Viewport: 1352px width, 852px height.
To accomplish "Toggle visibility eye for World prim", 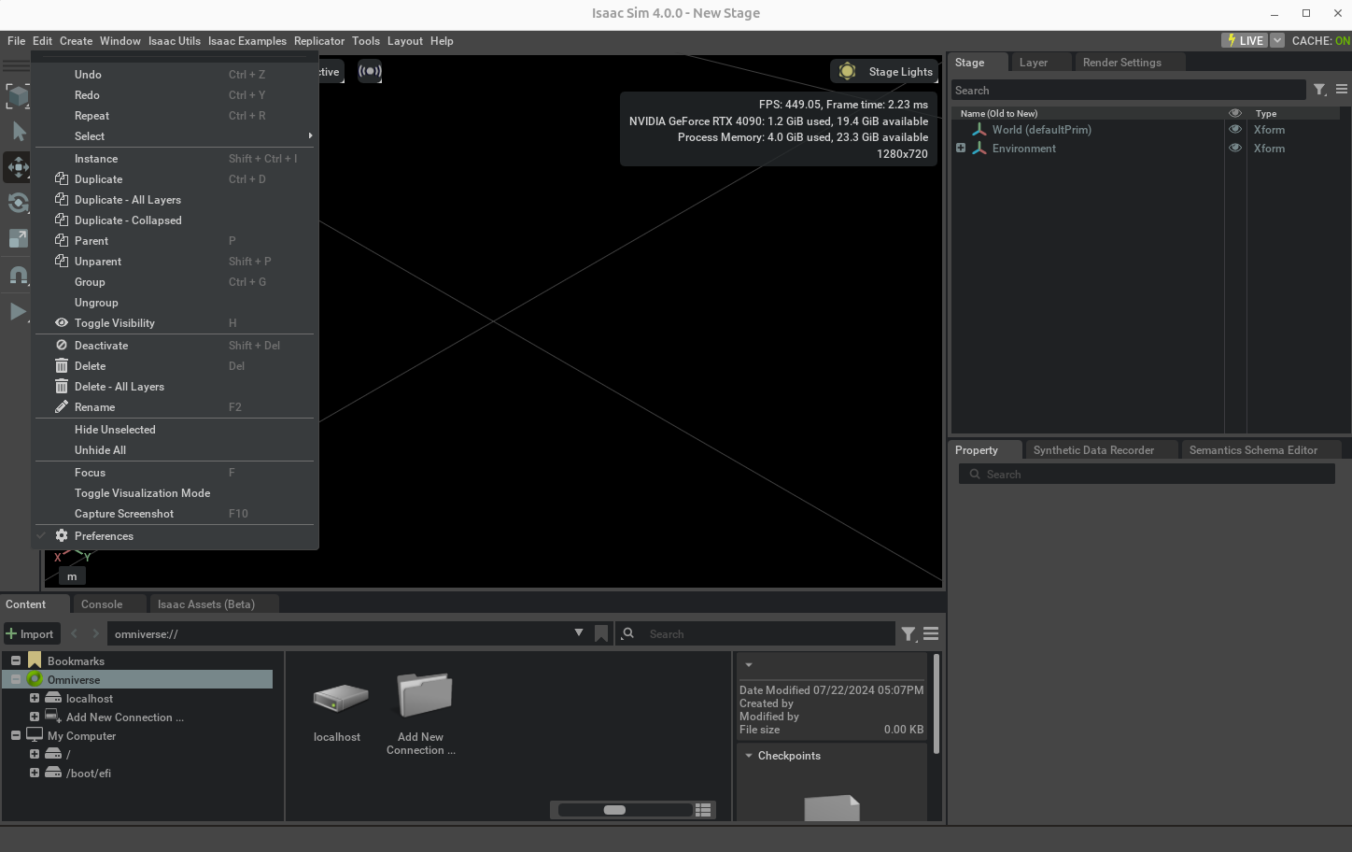I will (1235, 130).
